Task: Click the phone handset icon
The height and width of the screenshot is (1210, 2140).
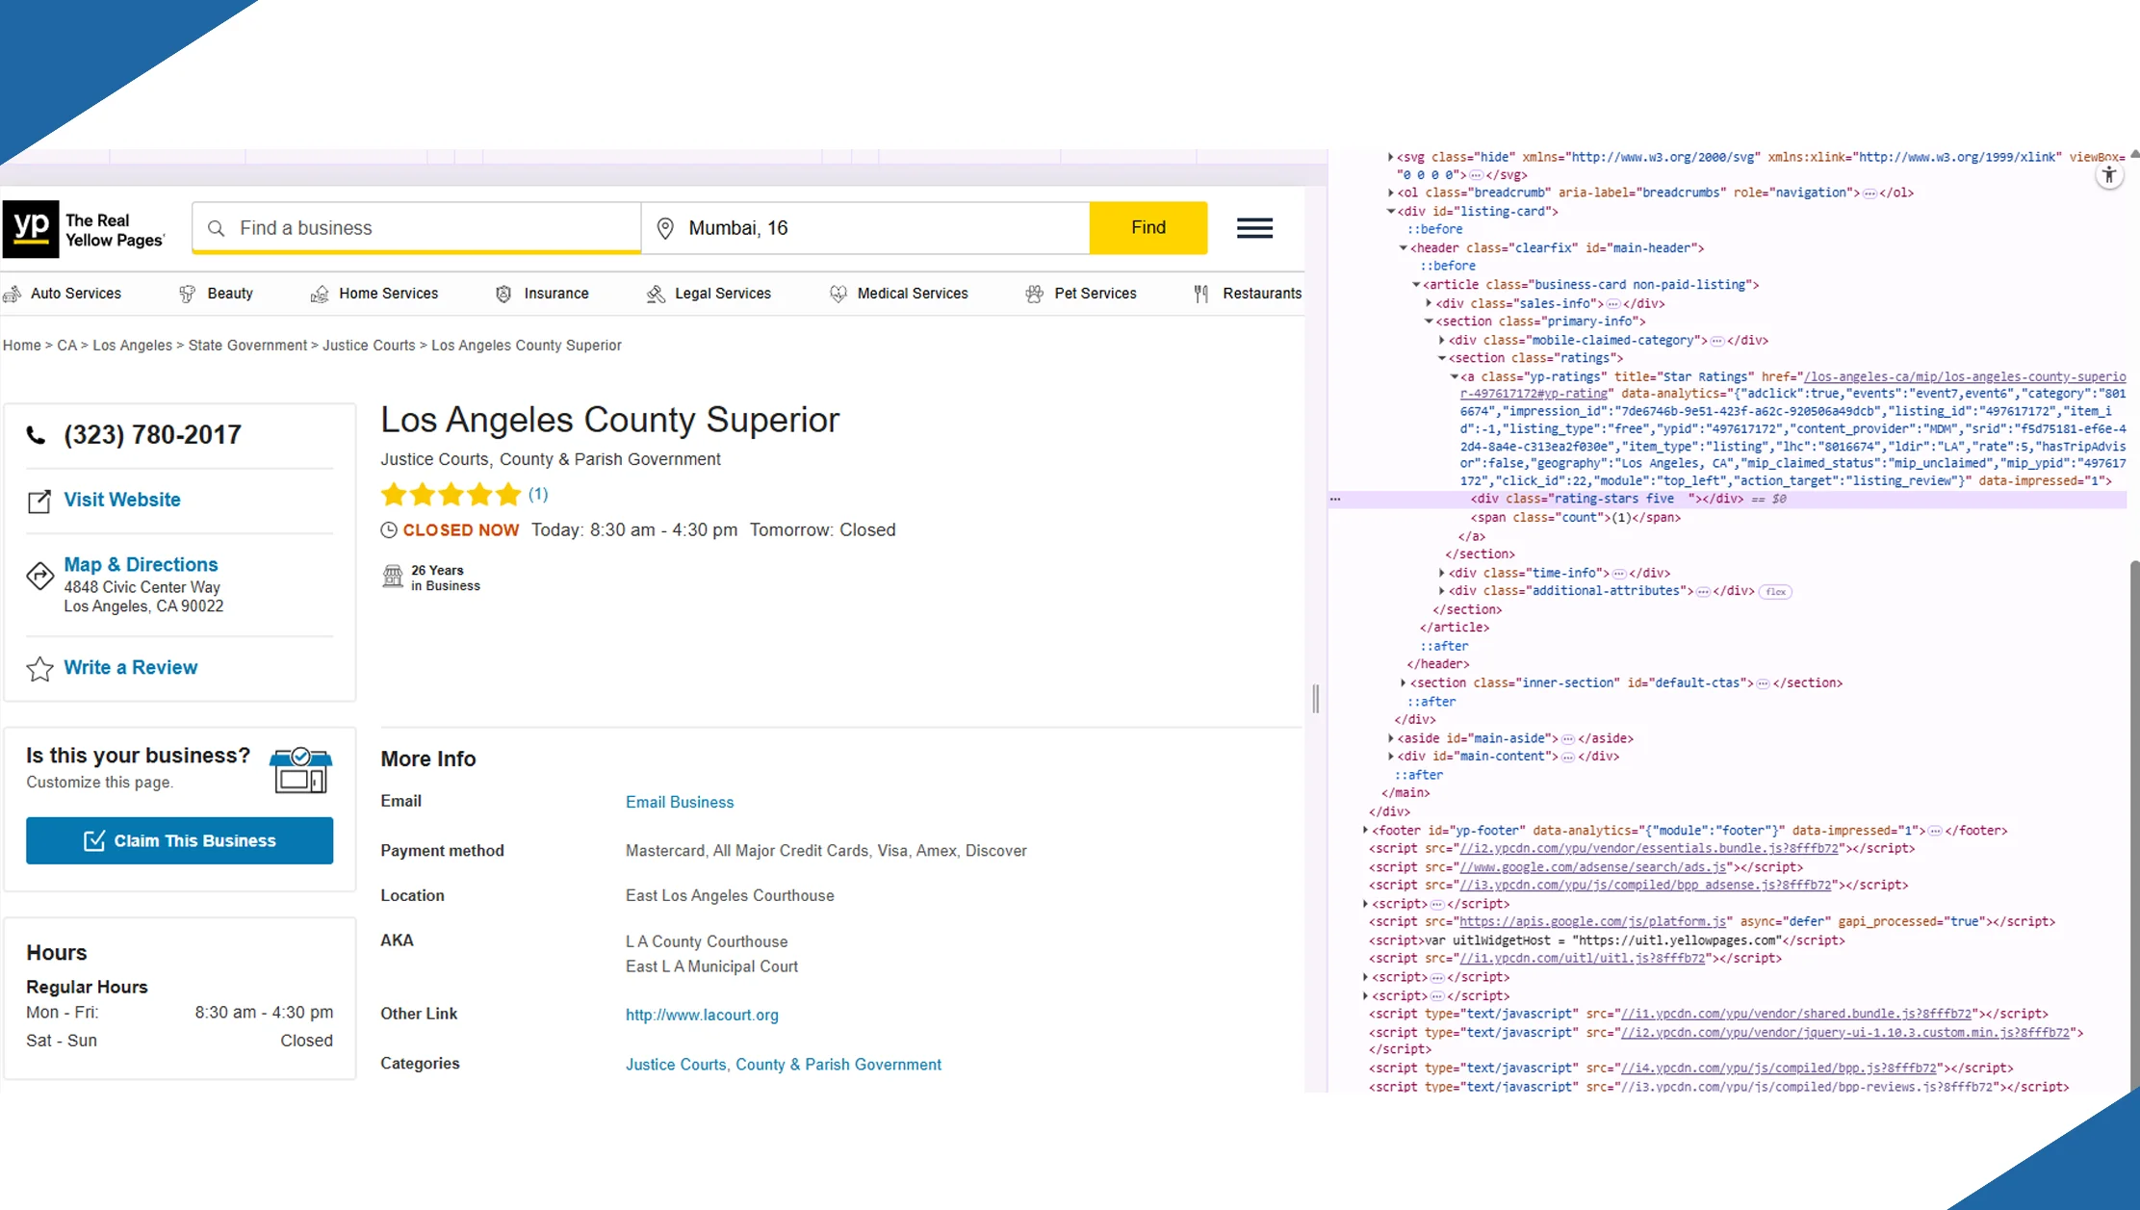Action: point(36,435)
